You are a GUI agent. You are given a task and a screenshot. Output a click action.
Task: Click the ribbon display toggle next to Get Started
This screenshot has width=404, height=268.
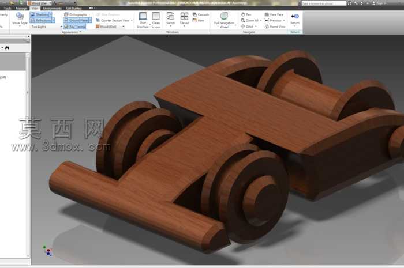pyautogui.click(x=91, y=8)
